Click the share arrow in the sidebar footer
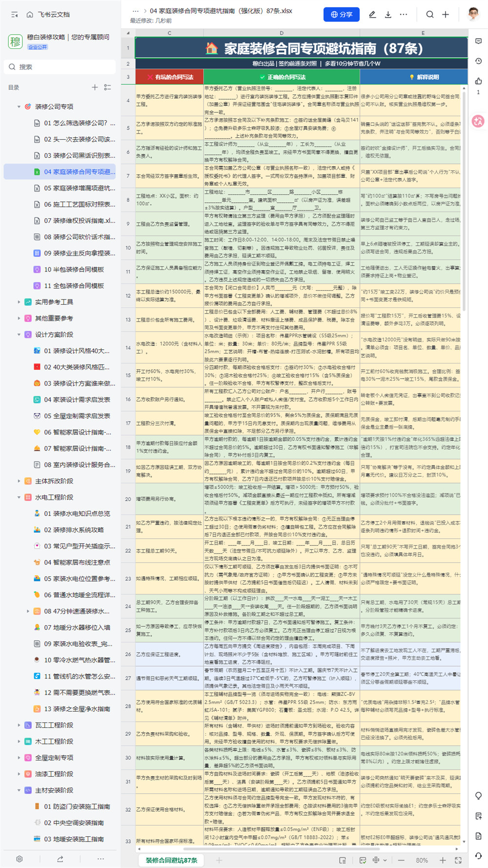This screenshot has width=488, height=868. click(60, 859)
